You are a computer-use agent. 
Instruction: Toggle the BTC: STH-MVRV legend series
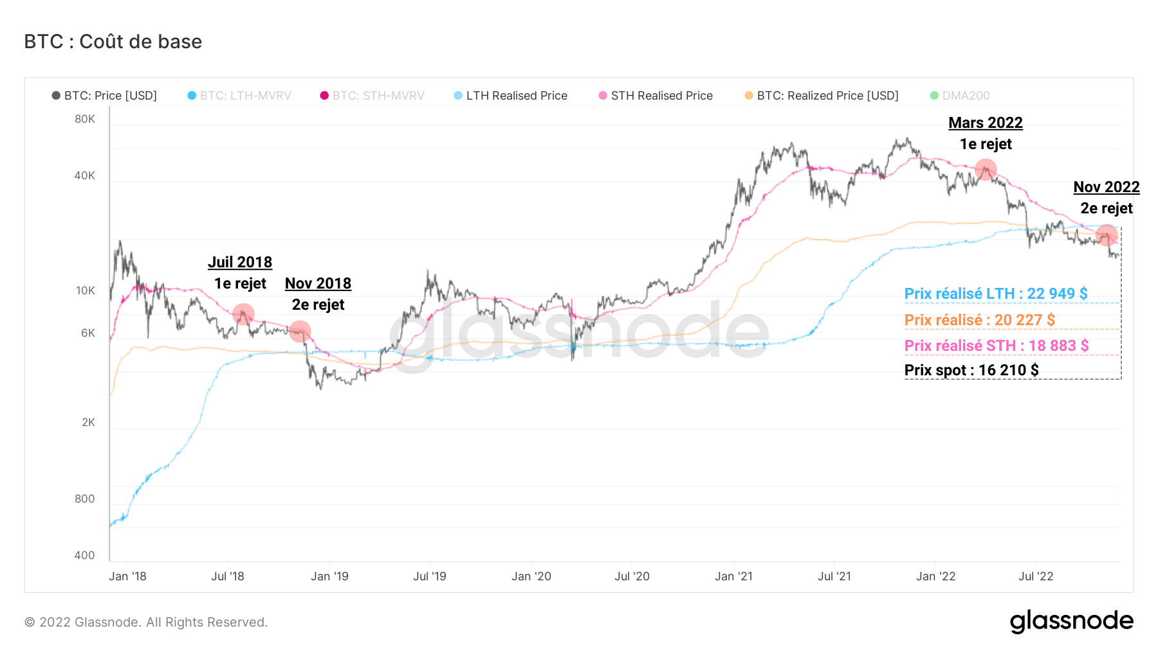(x=372, y=96)
